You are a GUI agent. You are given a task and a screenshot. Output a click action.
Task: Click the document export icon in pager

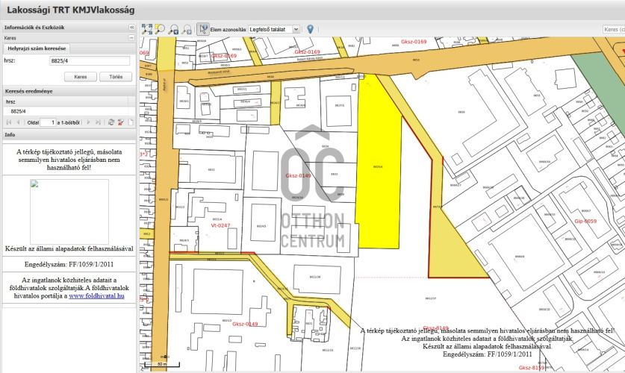(129, 122)
